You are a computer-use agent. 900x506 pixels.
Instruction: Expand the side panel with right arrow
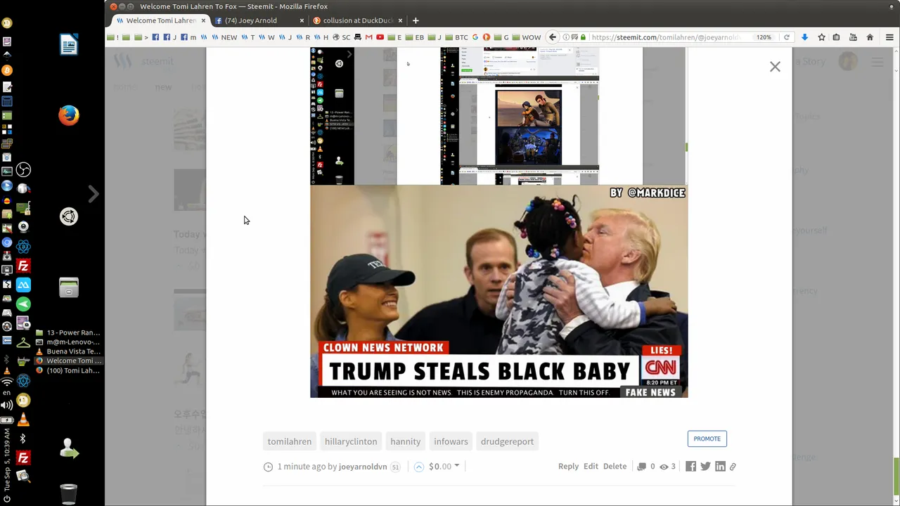[x=94, y=194]
